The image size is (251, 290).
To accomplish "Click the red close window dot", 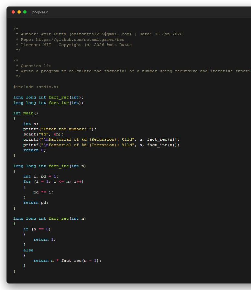I will coord(13,12).
